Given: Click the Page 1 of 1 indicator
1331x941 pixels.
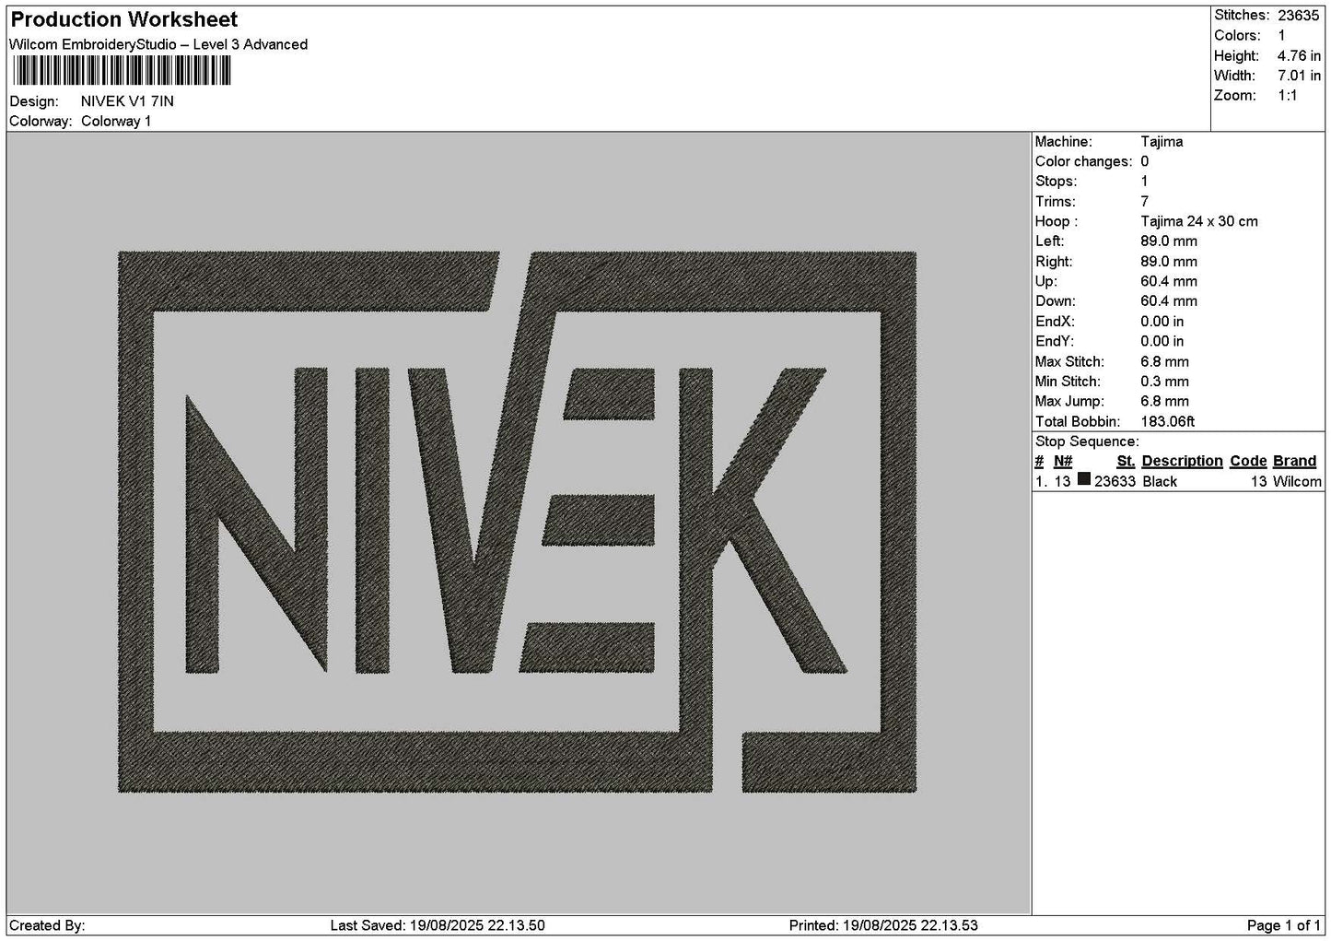Looking at the screenshot, I should [x=1284, y=926].
